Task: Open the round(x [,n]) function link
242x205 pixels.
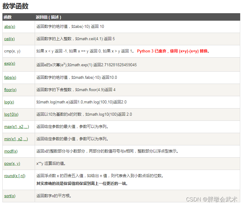Action: click(x=15, y=176)
